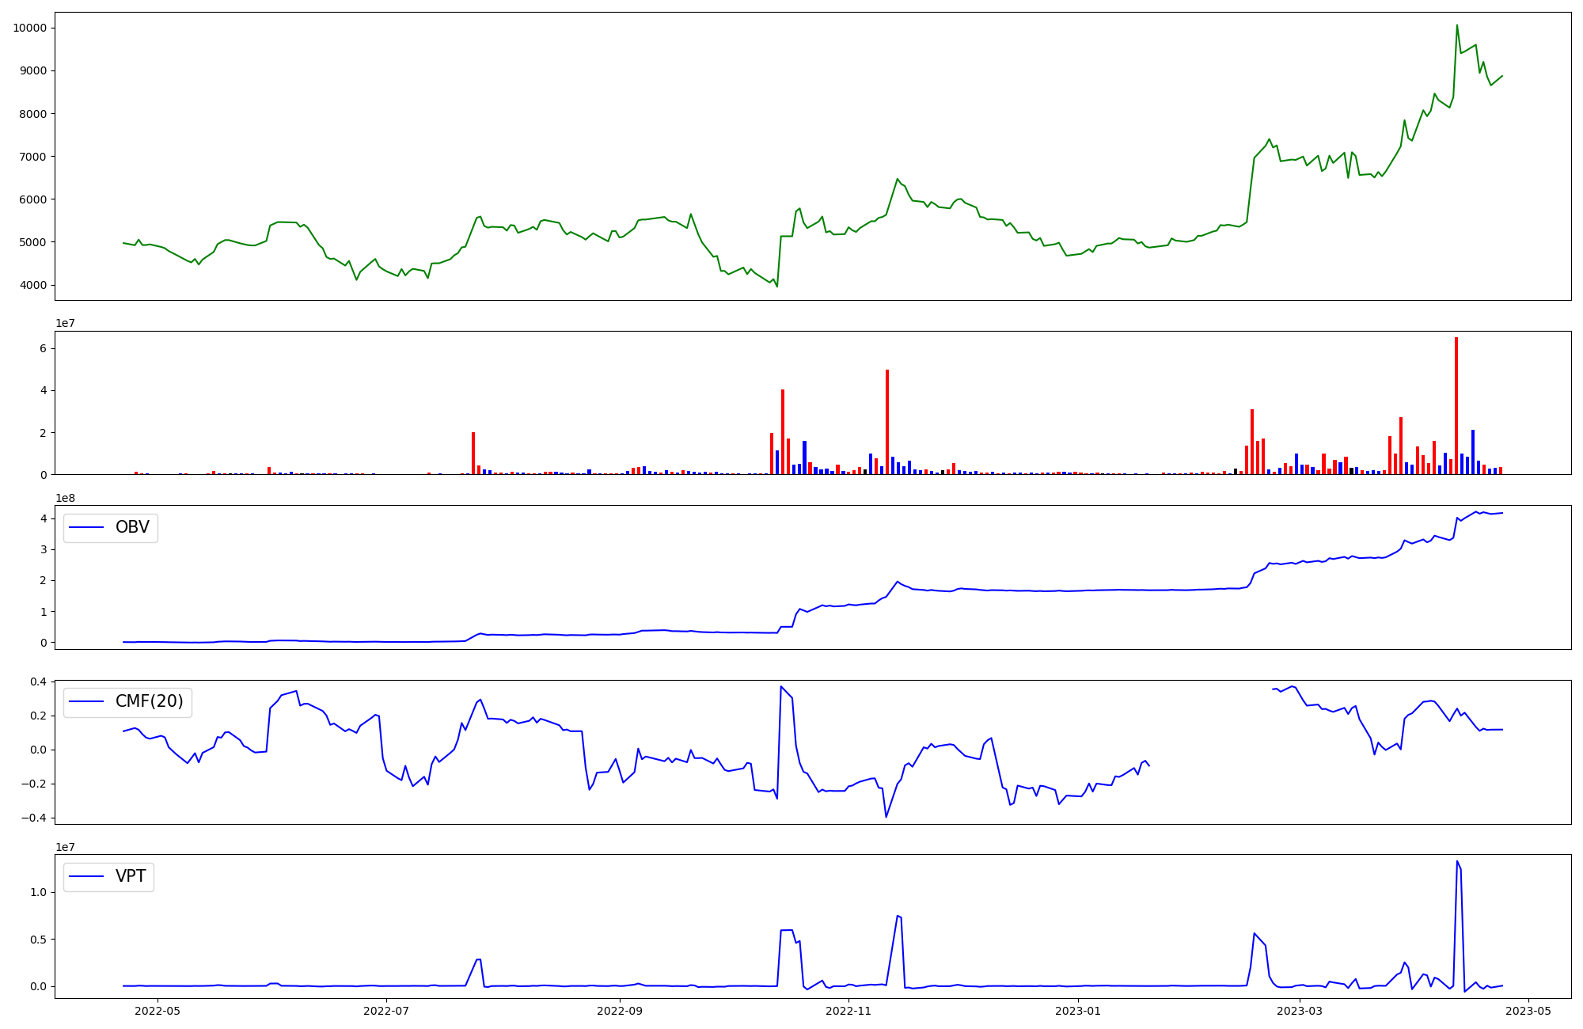This screenshot has height=1029, width=1583.
Task: Click the tallest red volume bar
Action: pos(1456,404)
